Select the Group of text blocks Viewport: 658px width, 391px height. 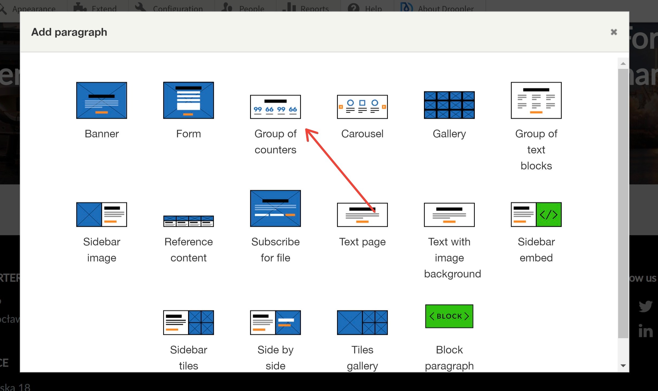tap(536, 125)
